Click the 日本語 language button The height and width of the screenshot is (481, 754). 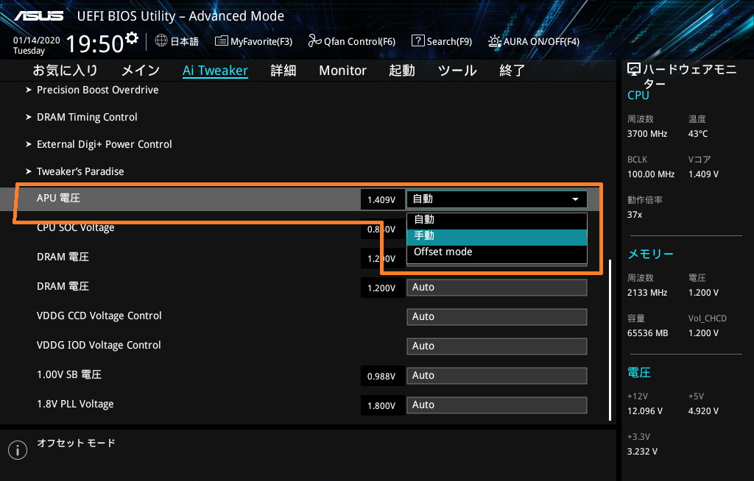(x=184, y=41)
